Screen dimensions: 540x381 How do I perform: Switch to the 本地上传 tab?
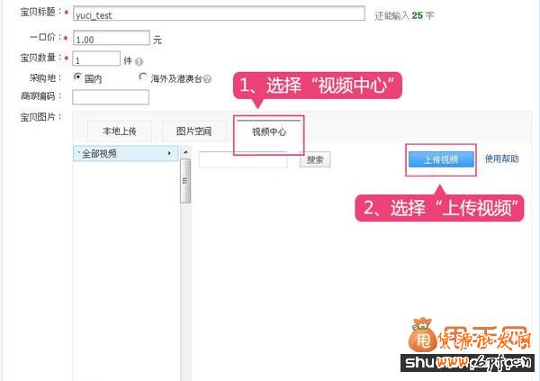[x=120, y=132]
